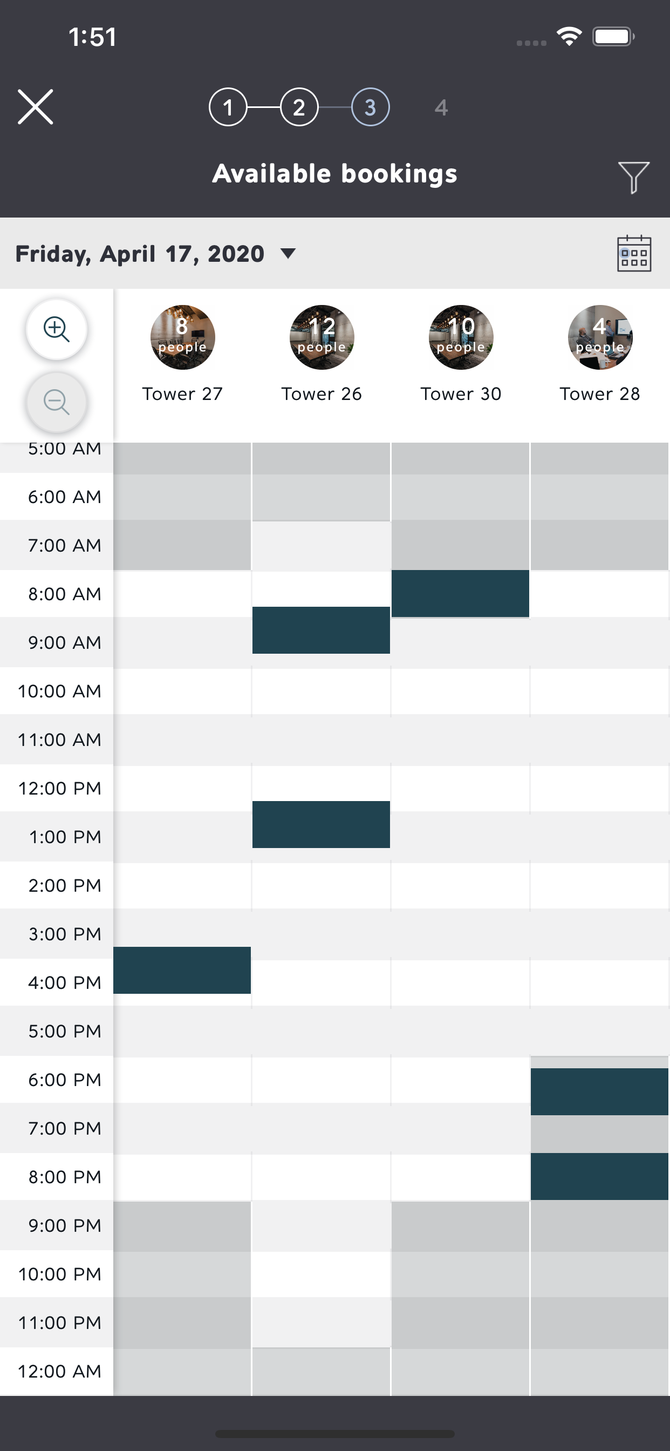Zoom out the schedule with the magnifier minus
Viewport: 670px width, 1451px height.
(x=56, y=402)
